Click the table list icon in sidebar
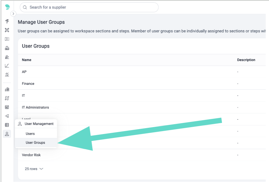Screen dimensions: 269x182 (x=7, y=125)
